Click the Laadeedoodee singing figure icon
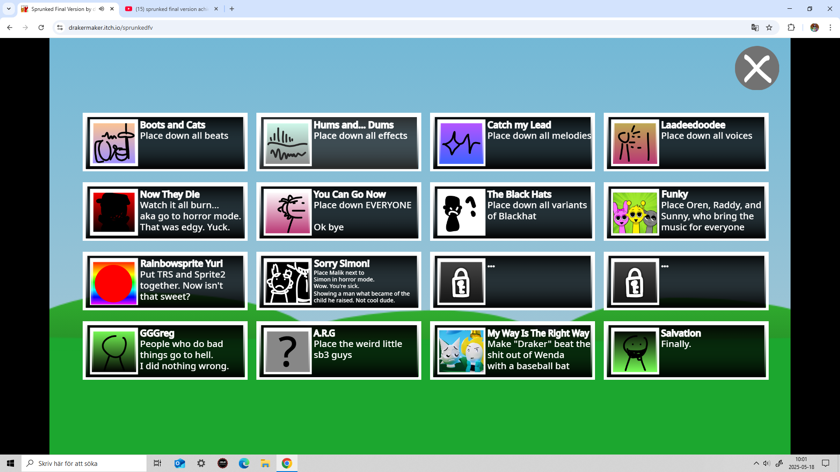The height and width of the screenshot is (472, 840). click(635, 142)
